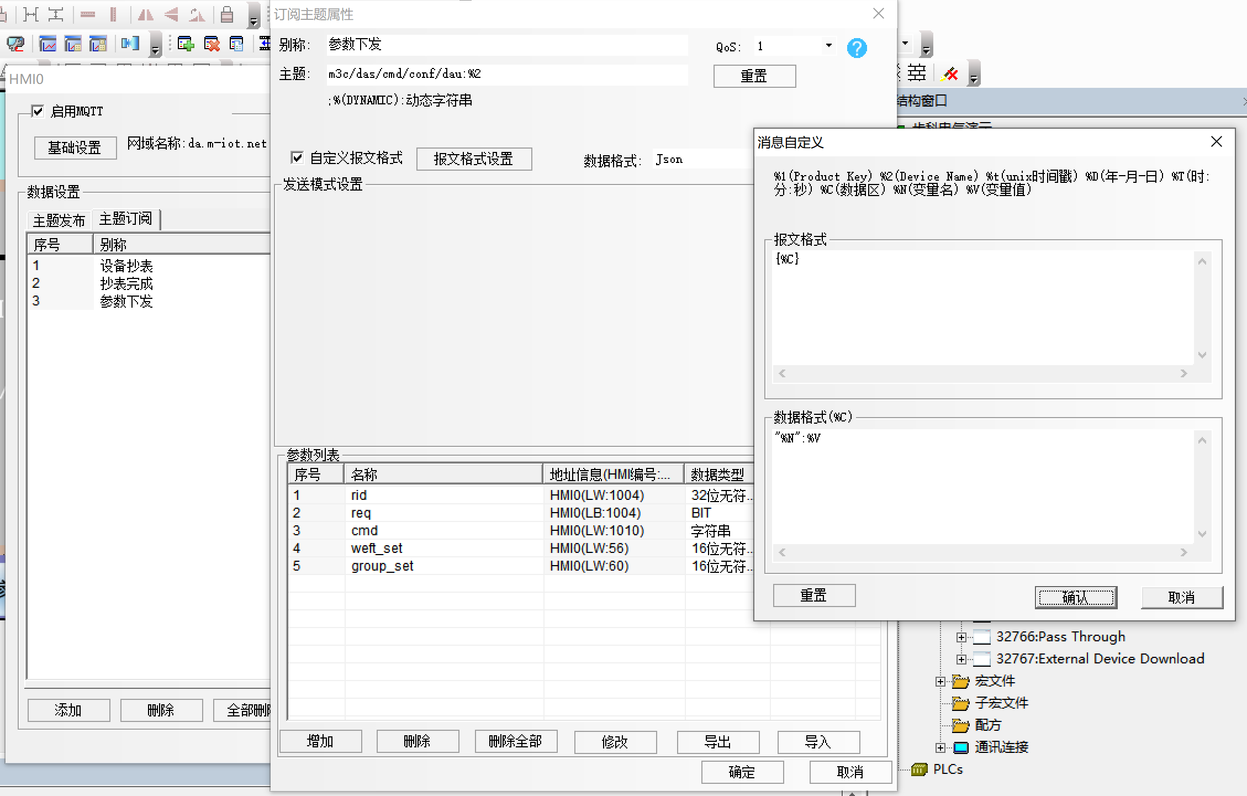The image size is (1247, 796).
Task: Click the trend chart window icon
Action: [x=48, y=44]
